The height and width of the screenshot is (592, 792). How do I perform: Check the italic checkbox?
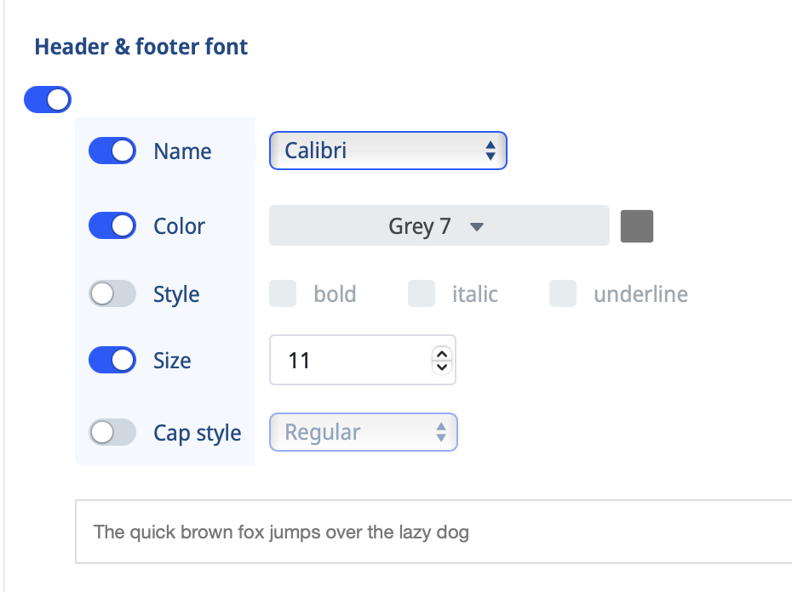pos(422,293)
